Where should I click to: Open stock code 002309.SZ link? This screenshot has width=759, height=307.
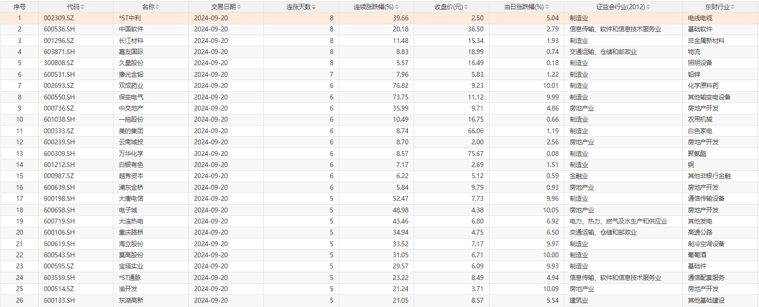59,18
